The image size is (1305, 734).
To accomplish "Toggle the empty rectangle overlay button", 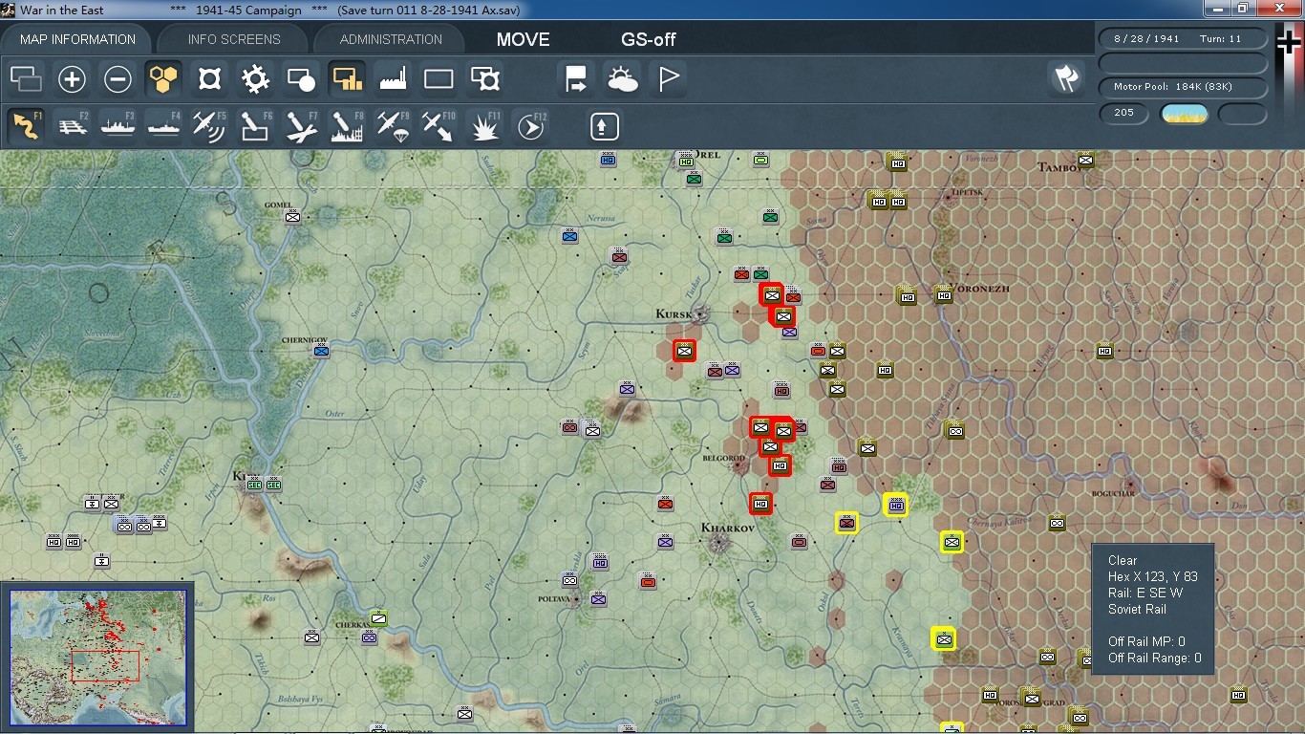I will (x=439, y=79).
